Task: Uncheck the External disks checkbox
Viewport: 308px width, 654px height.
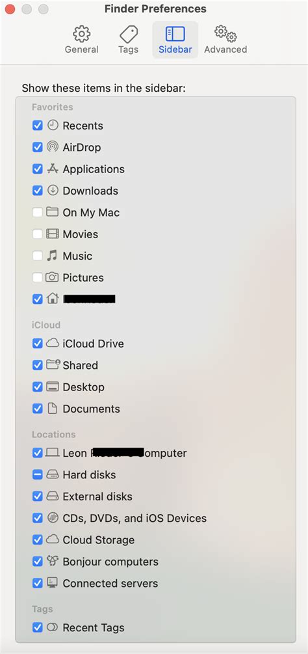Action: click(x=38, y=496)
